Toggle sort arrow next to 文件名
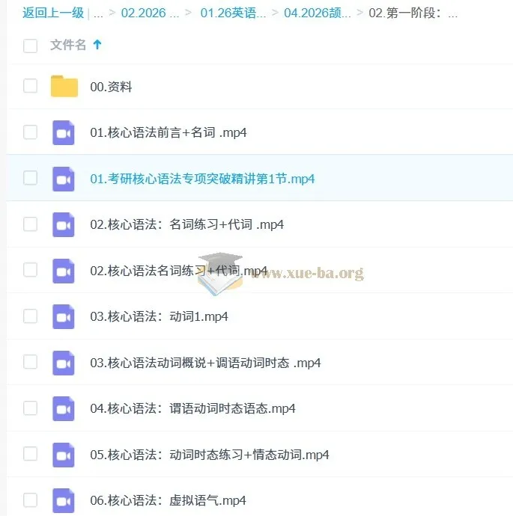The image size is (513, 516). [97, 44]
